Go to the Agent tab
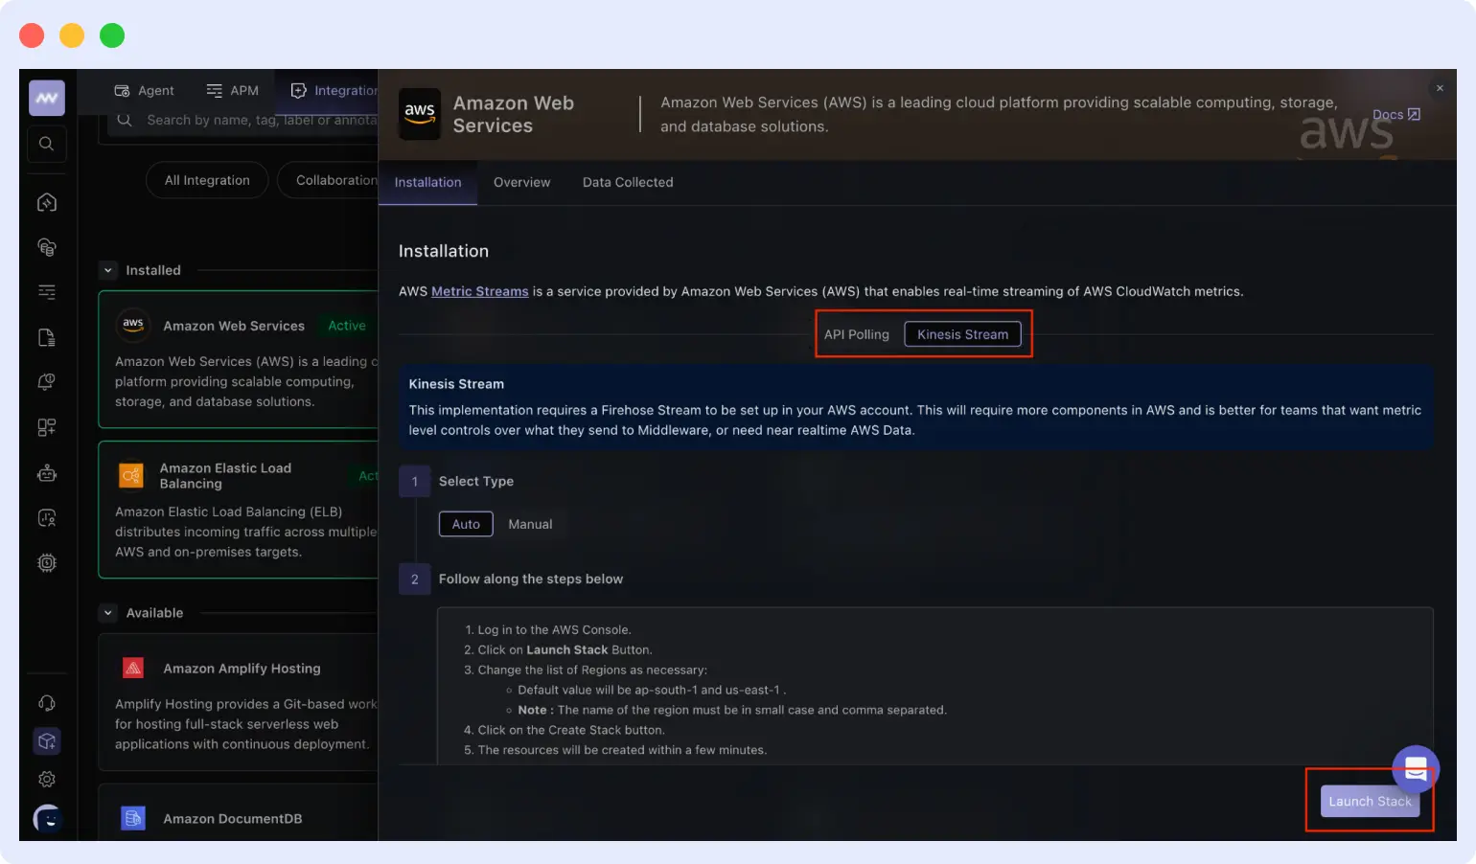The image size is (1476, 864). [145, 90]
